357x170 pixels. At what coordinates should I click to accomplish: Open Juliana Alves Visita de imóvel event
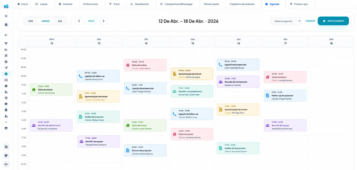pyautogui.click(x=145, y=65)
